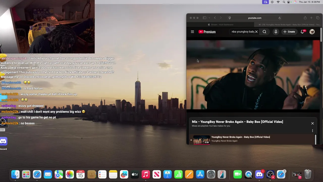The image size is (323, 182).
Task: Open a new Safari tab
Action: [311, 18]
